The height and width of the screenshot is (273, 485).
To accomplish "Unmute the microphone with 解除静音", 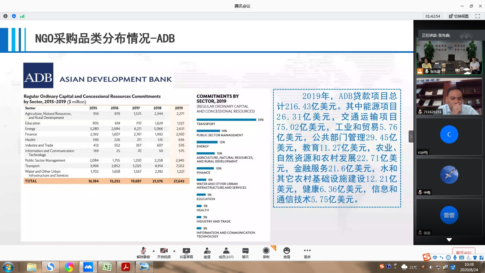I will pyautogui.click(x=143, y=252).
